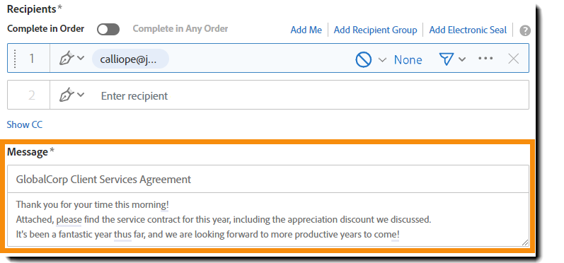
Task: Click the private message paper-plane icon
Action: coord(447,59)
